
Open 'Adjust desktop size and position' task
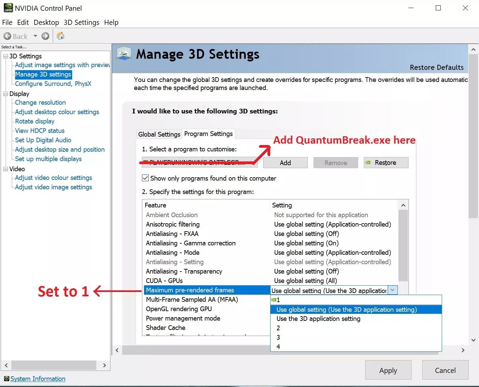[60, 150]
